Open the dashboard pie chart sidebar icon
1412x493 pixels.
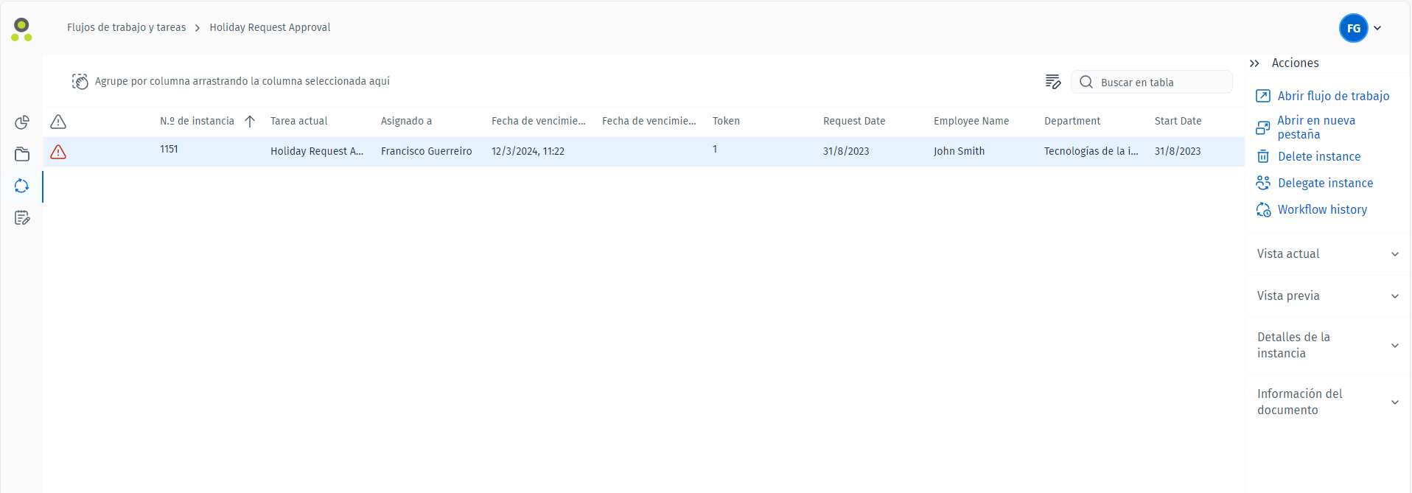[22, 122]
